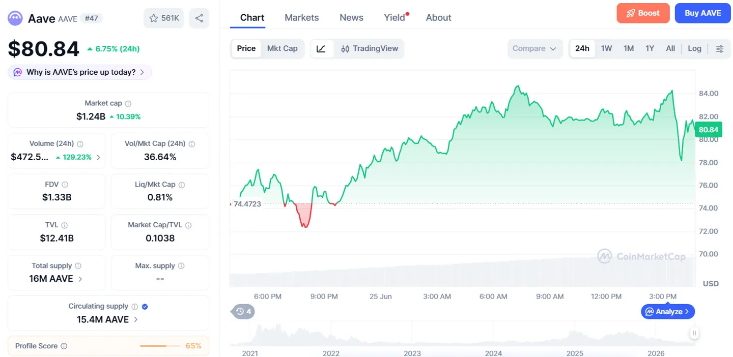This screenshot has height=357, width=733.
Task: Click the share icon next to watchlist
Action: tap(199, 18)
